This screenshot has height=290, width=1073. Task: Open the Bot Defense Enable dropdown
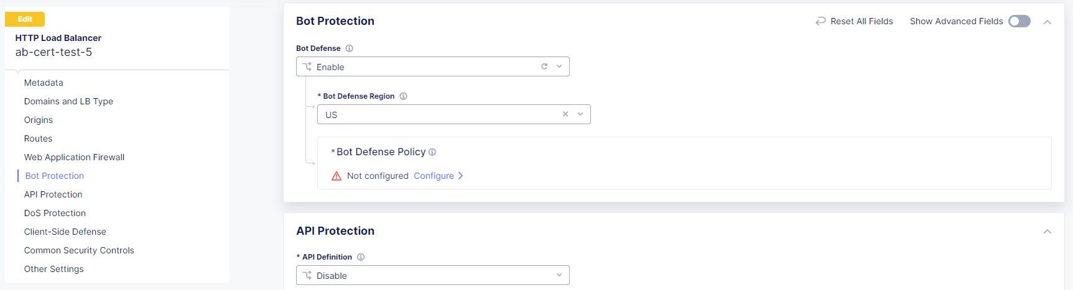[x=559, y=66]
